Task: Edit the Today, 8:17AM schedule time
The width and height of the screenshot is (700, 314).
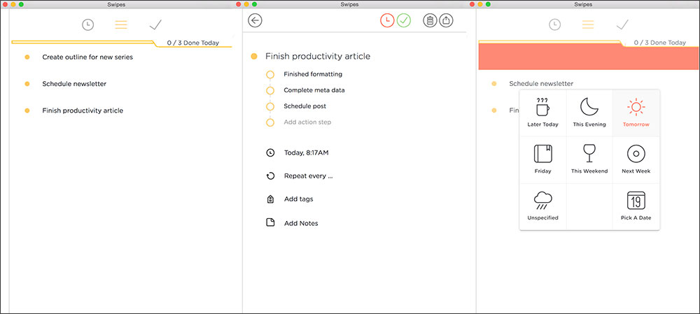Action: click(307, 152)
